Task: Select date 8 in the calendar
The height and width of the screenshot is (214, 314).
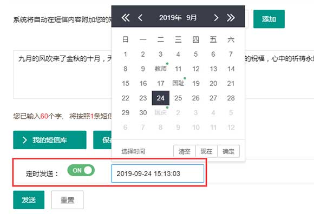Action: pos(126,69)
